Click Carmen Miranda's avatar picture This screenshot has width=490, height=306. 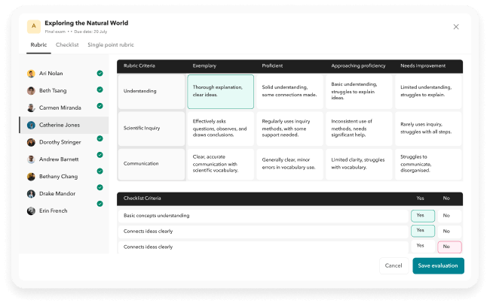click(31, 108)
